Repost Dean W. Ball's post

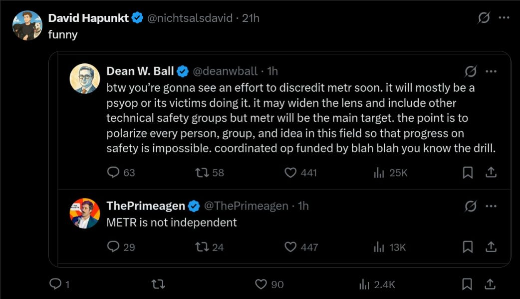click(209, 173)
